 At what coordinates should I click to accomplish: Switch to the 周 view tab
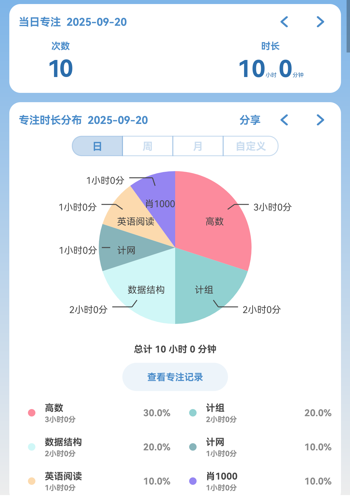148,146
